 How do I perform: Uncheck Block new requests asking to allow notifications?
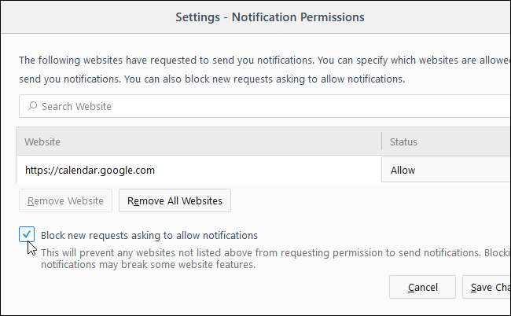(28, 234)
